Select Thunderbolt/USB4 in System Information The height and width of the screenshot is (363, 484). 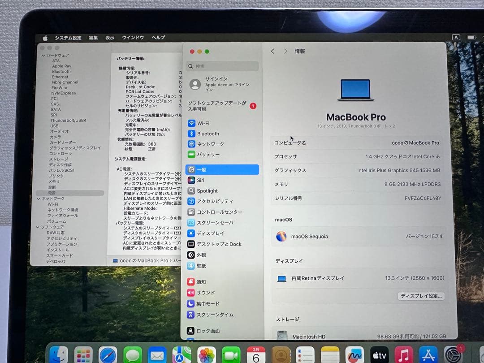point(69,121)
